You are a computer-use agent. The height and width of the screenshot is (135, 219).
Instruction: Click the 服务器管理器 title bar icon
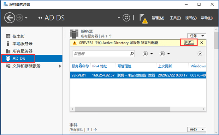pos(6,4)
